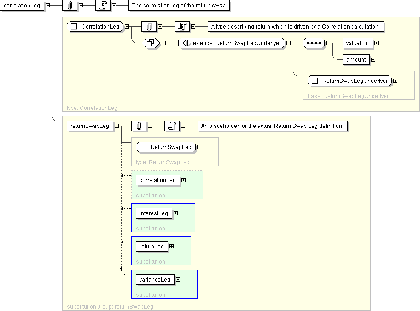Image resolution: width=420 pixels, height=311 pixels.
Task: Click the sequence compositor icon before valuation
Action: pyautogui.click(x=314, y=43)
